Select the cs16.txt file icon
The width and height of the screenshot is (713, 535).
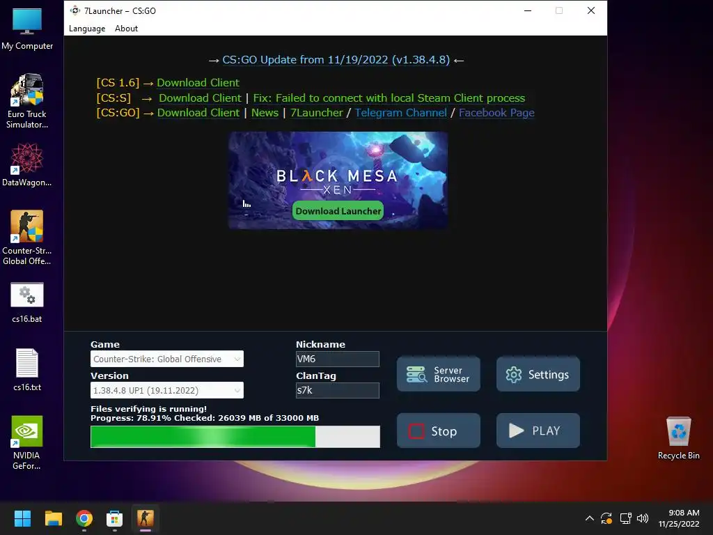tap(27, 369)
